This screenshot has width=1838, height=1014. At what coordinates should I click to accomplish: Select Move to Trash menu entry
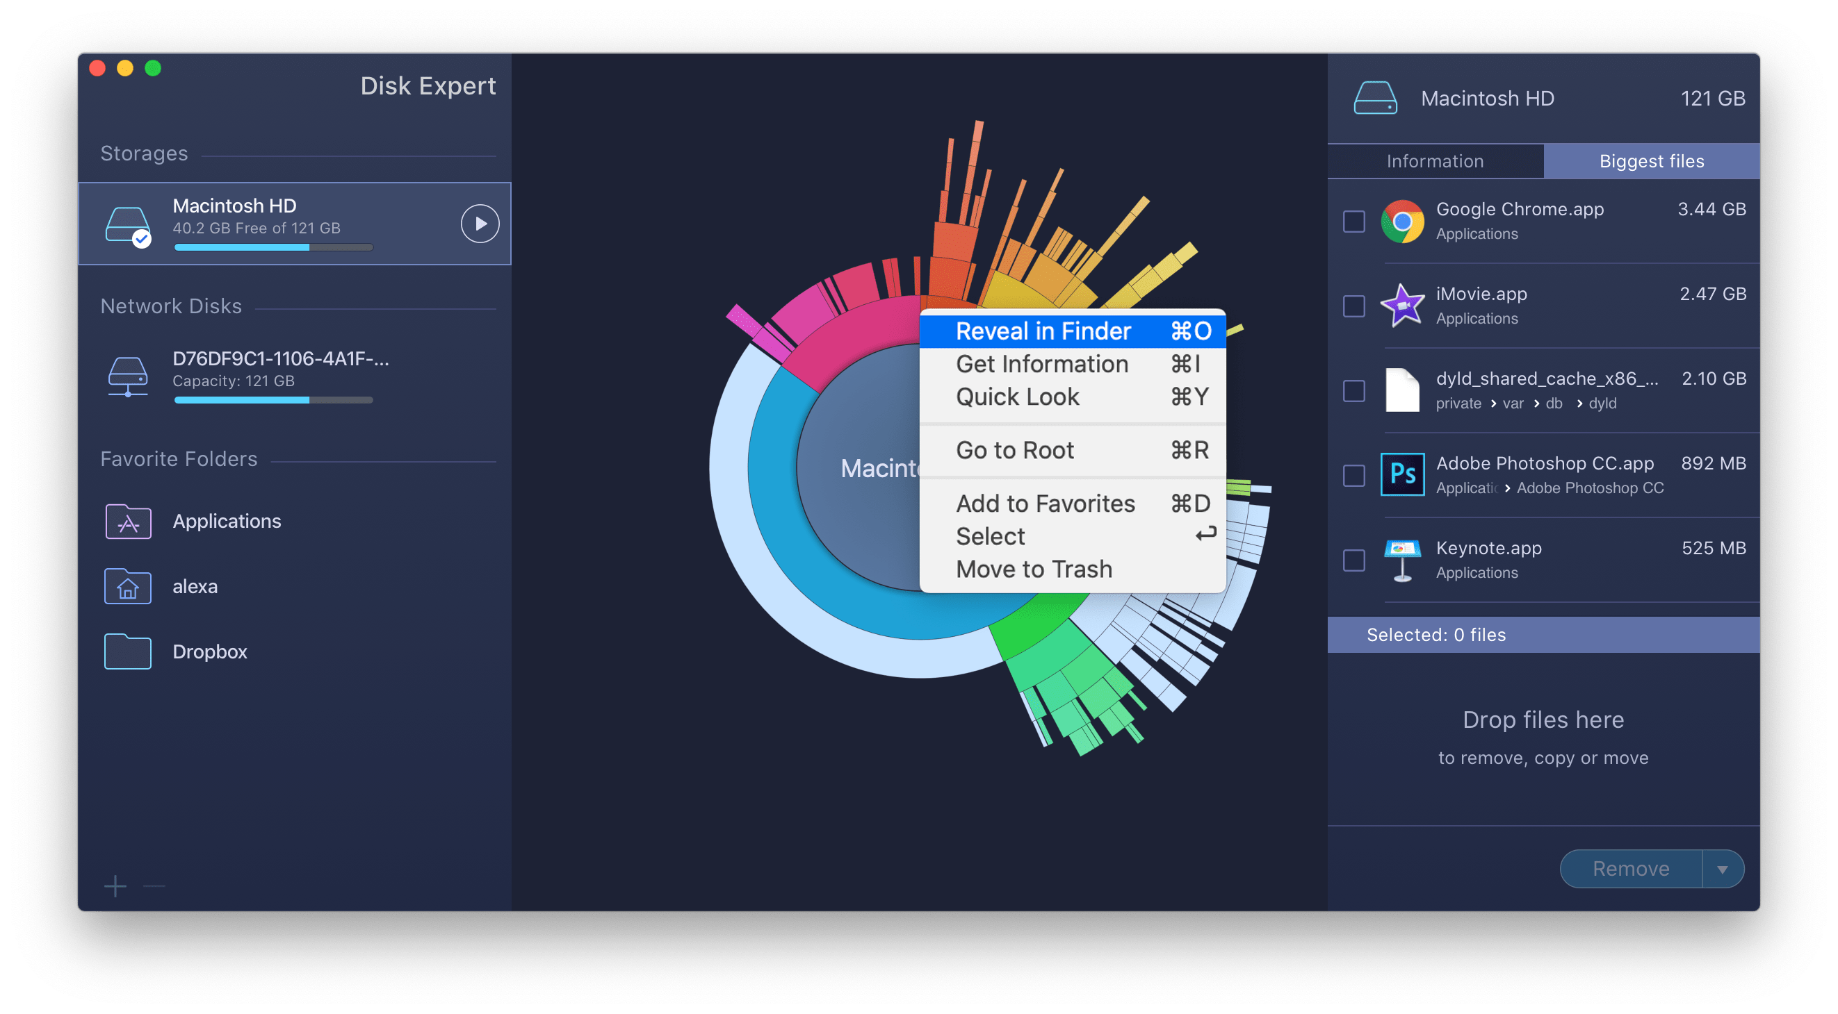coord(1034,569)
